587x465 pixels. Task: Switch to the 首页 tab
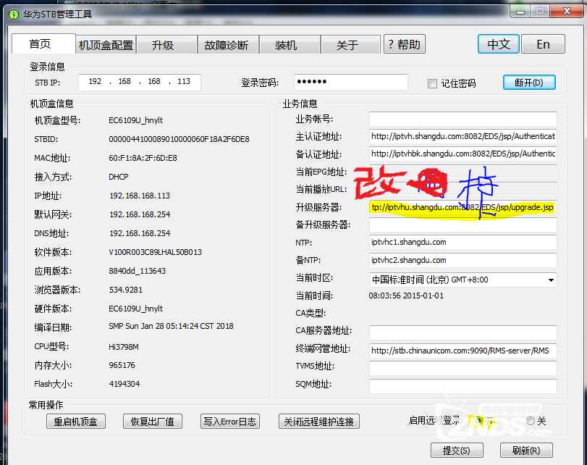(43, 44)
